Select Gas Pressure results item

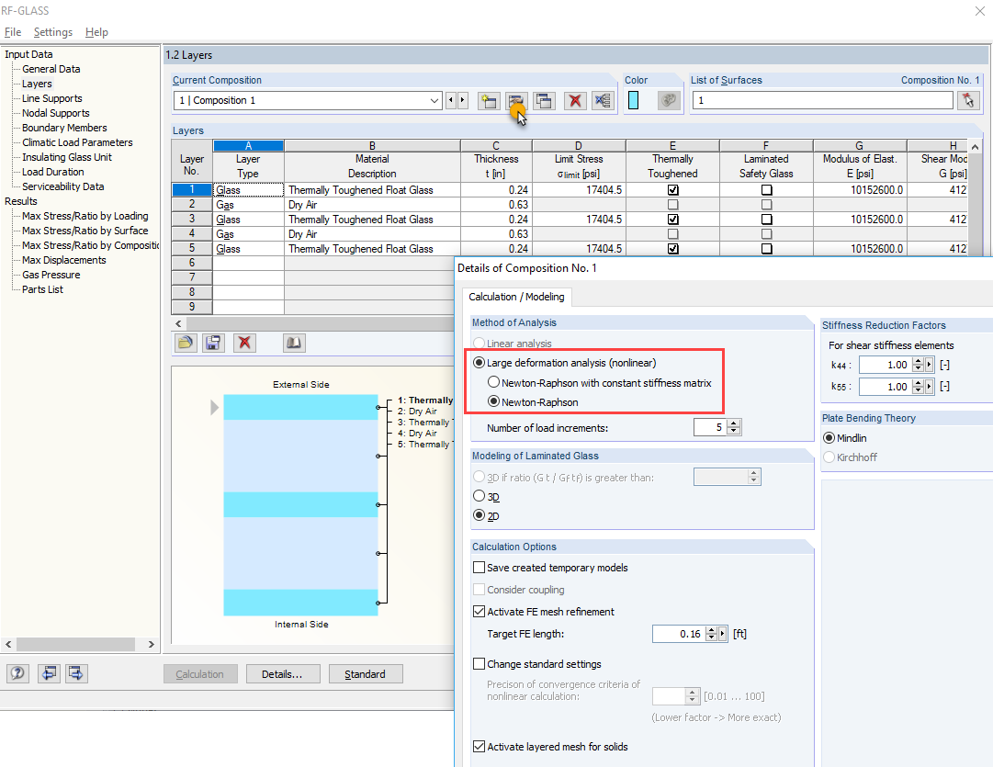pos(51,275)
